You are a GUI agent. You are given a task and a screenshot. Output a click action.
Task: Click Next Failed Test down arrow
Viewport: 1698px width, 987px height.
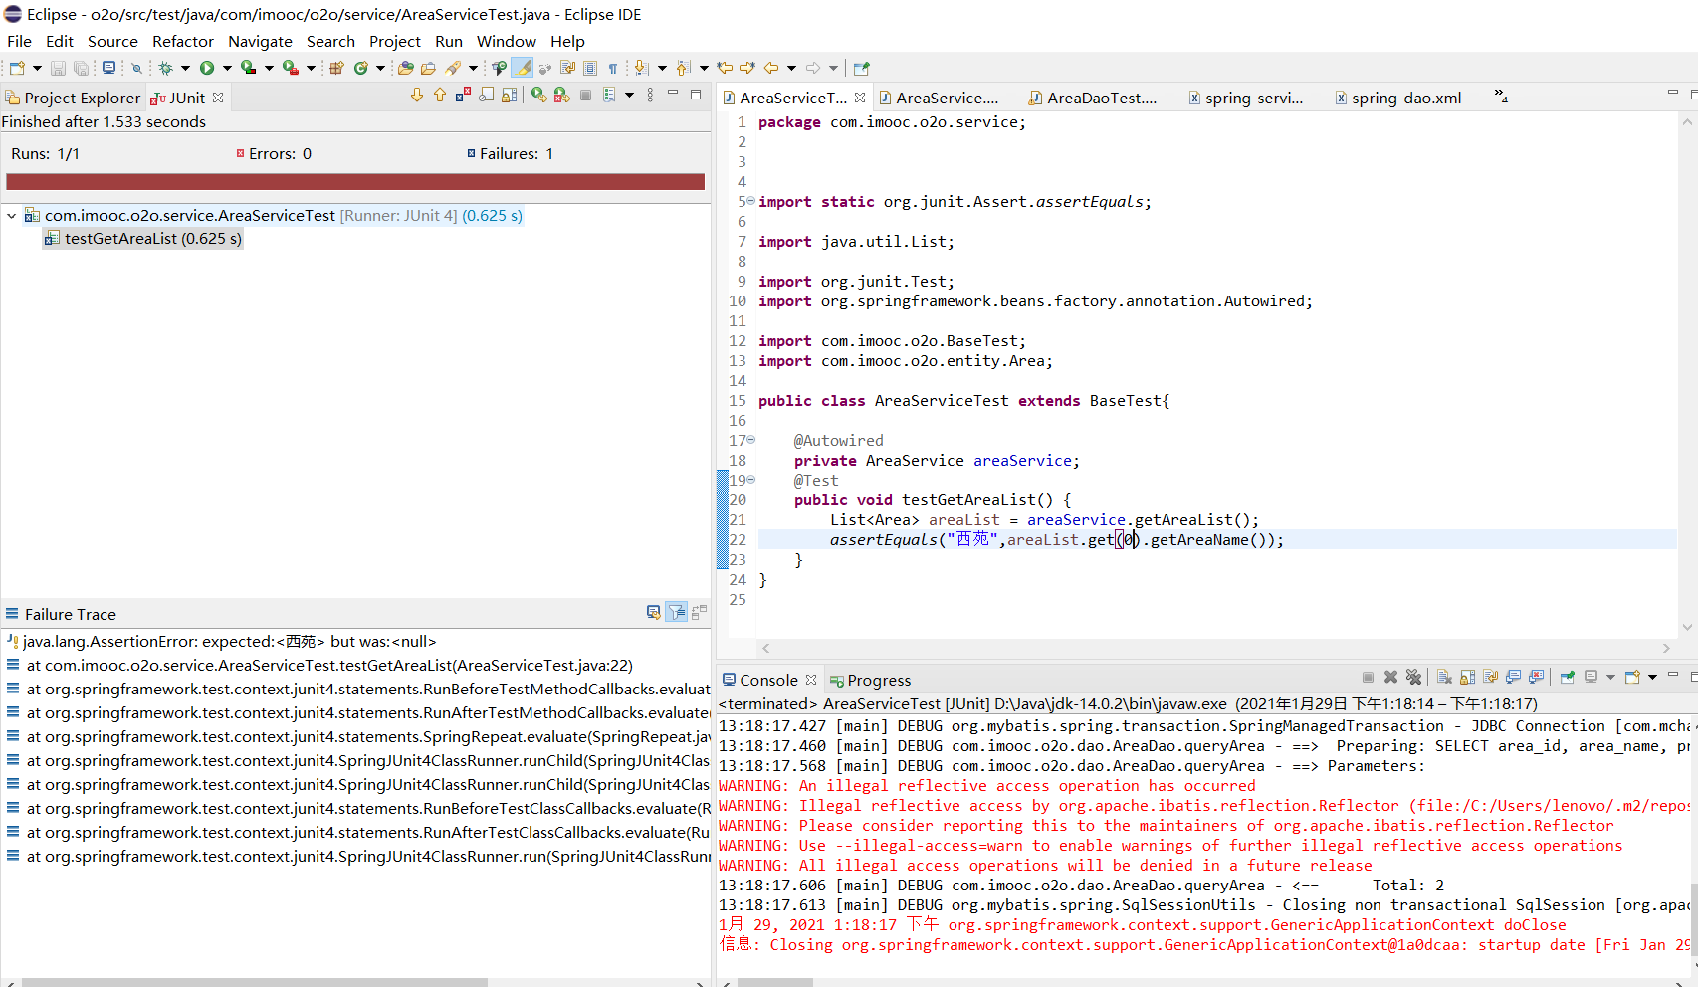pos(417,96)
